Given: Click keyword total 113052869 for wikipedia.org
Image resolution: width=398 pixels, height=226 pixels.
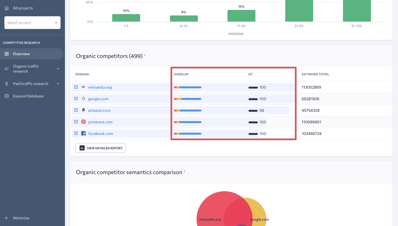Looking at the screenshot, I should [311, 87].
